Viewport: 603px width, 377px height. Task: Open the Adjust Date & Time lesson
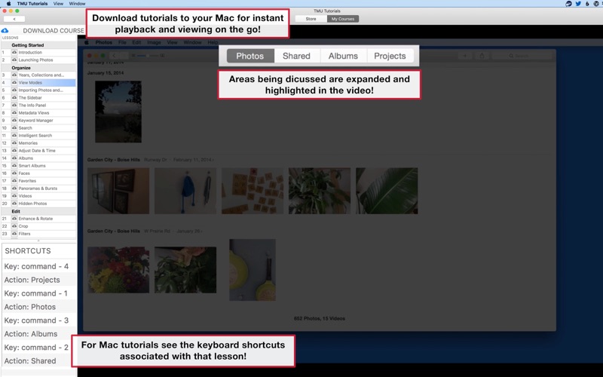(x=38, y=150)
